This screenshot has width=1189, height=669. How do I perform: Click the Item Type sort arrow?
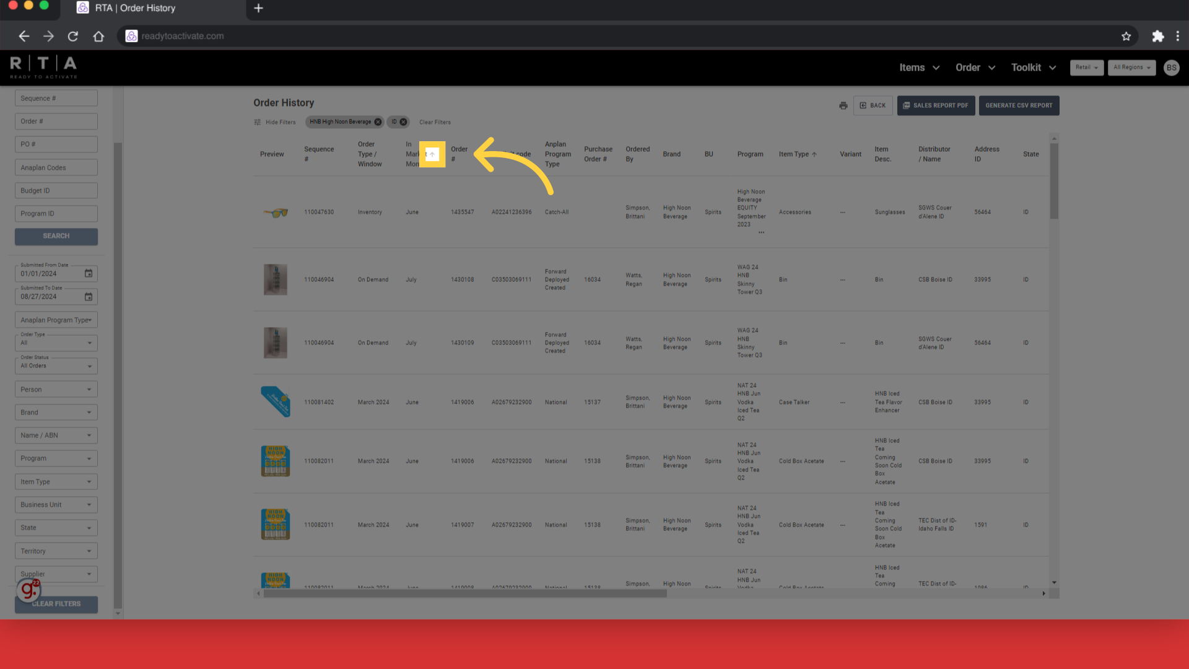pyautogui.click(x=814, y=154)
